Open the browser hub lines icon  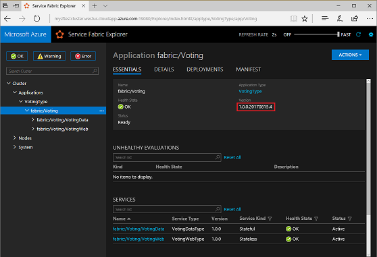click(325, 18)
